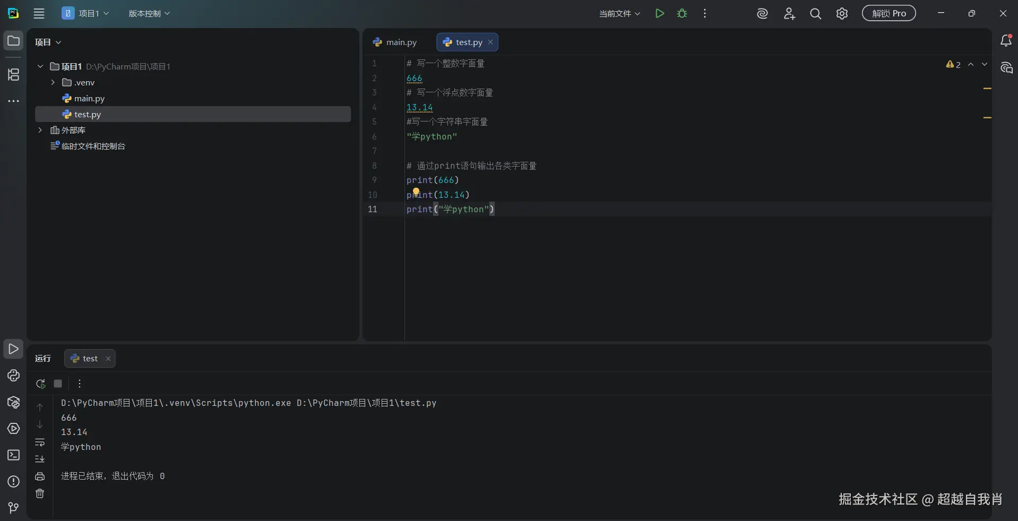Open the Terminal tool window
The image size is (1018, 521).
click(13, 455)
